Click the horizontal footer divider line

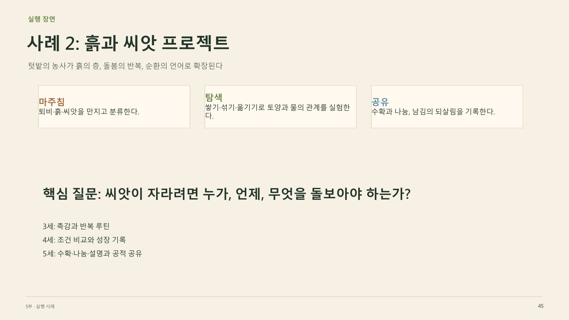pos(284,297)
